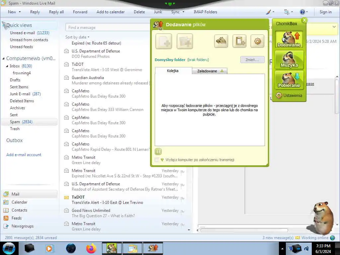The height and width of the screenshot is (255, 340).
Task: Open Ustawienia in ChomikBox panel
Action: [289, 95]
